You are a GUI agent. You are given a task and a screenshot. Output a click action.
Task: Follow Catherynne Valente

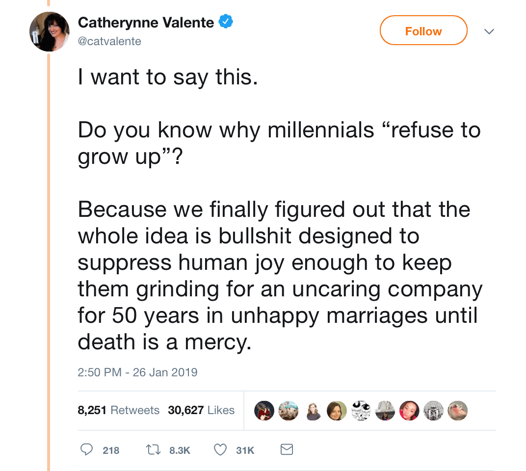(x=423, y=31)
